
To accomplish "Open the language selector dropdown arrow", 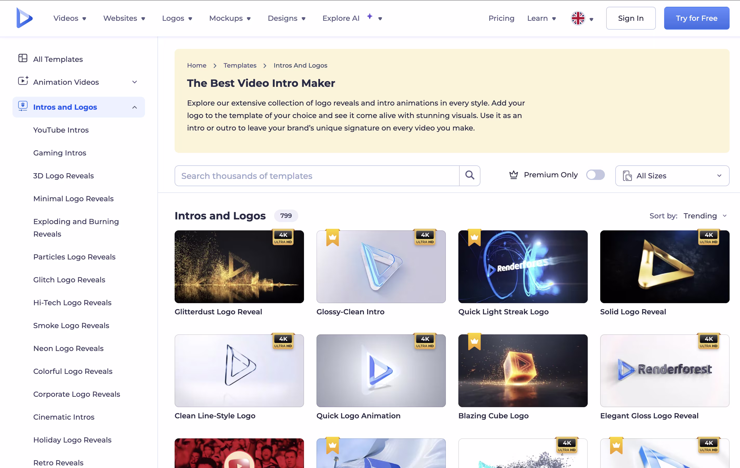I will 591,19.
